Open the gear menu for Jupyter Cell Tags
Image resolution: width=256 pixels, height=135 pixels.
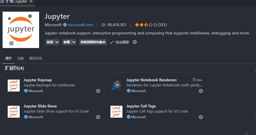[x=201, y=117]
